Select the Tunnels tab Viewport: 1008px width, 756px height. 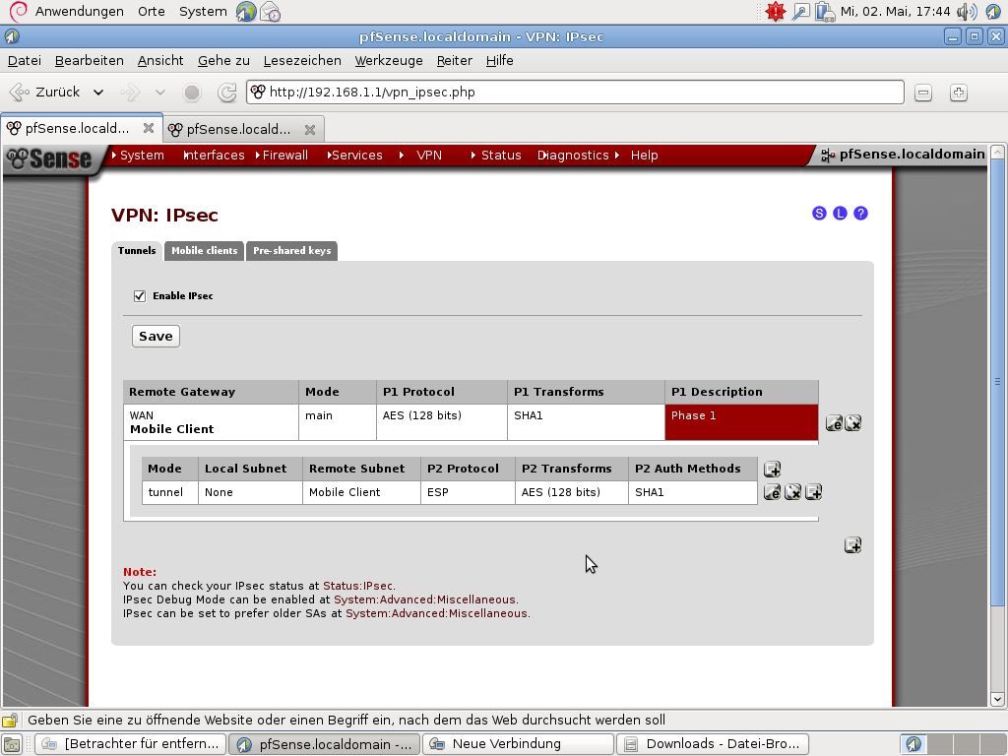[x=137, y=251]
